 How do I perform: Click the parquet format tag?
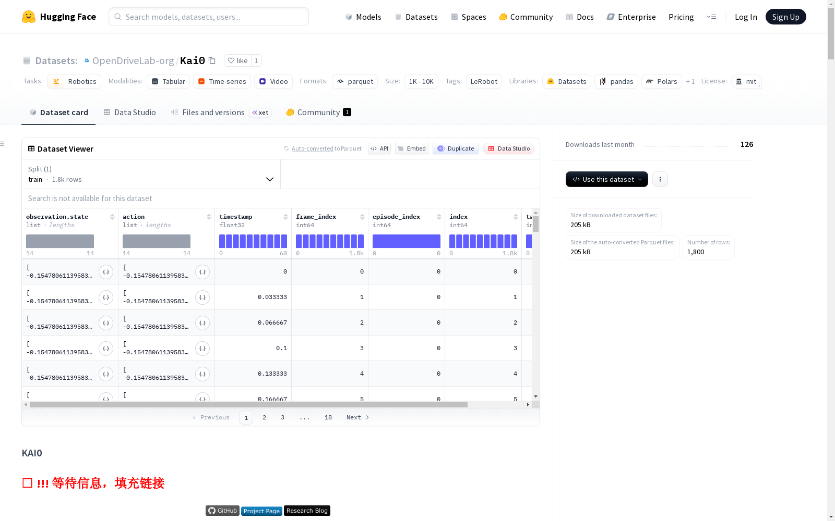pos(355,81)
